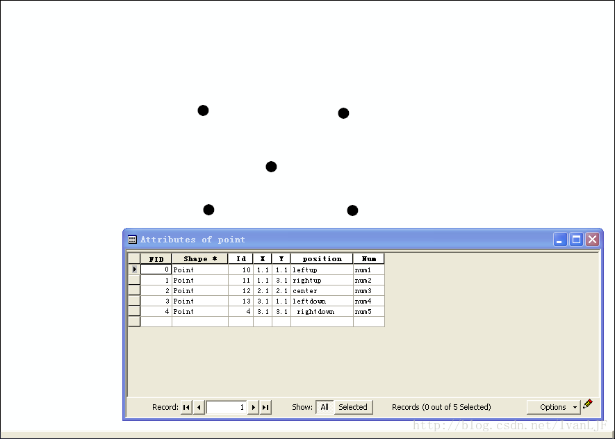Screen dimensions: 615x439
Task: Click the Id cell with value 11
Action: pyautogui.click(x=241, y=280)
